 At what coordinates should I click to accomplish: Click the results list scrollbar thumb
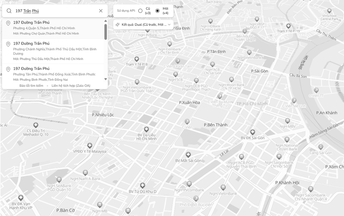coord(106,32)
